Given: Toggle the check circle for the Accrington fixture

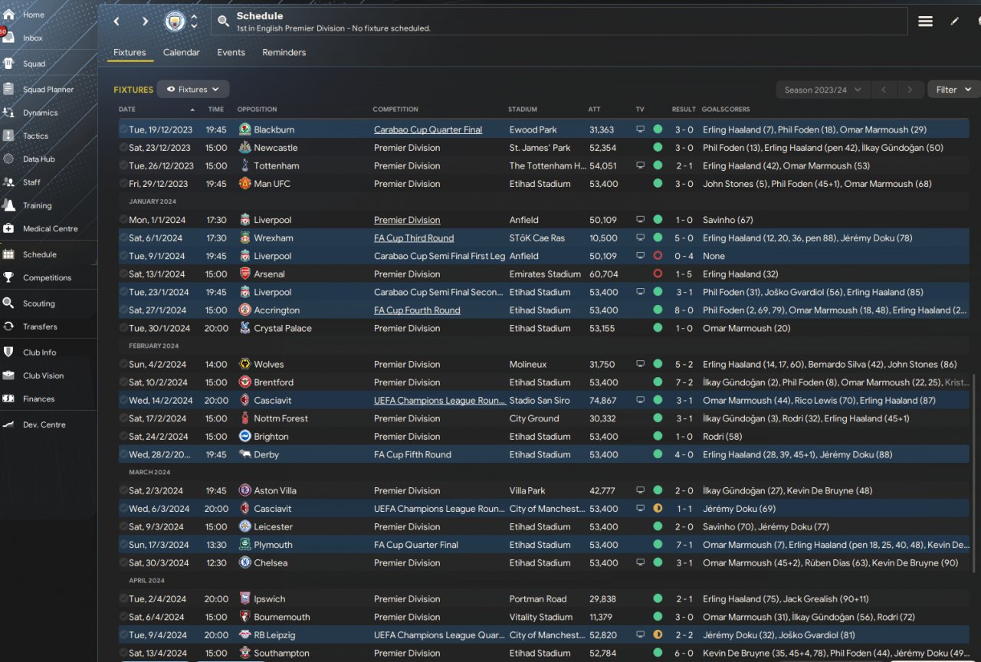Looking at the screenshot, I should (x=123, y=310).
